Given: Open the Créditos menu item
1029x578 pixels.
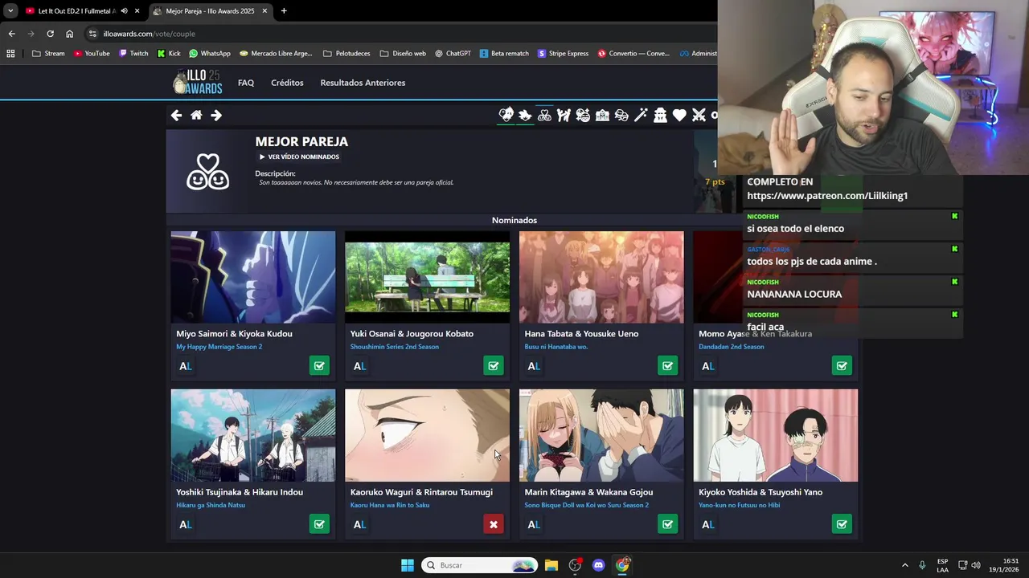Looking at the screenshot, I should [287, 83].
